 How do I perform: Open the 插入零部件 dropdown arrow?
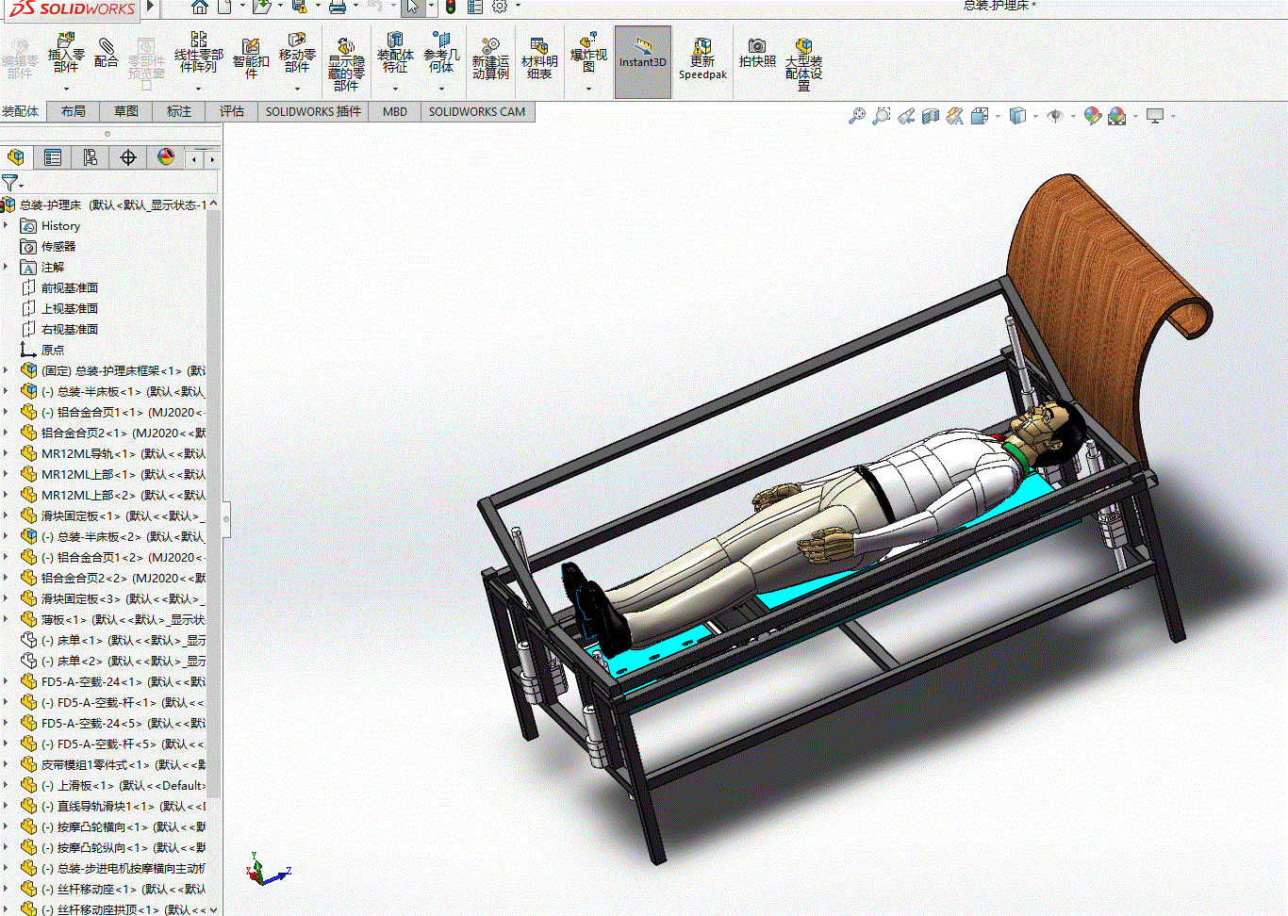click(x=66, y=89)
